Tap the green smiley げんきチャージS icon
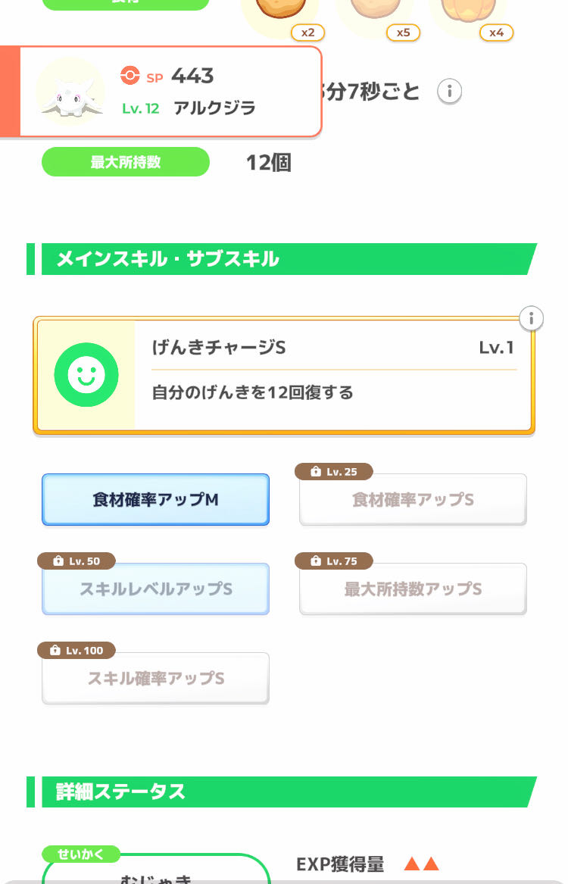Image resolution: width=568 pixels, height=884 pixels. point(86,375)
